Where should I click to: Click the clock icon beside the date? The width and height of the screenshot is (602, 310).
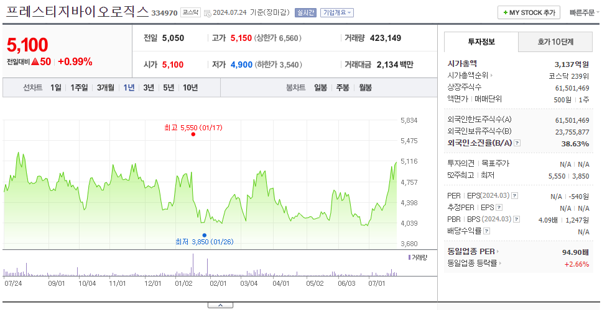click(x=207, y=13)
